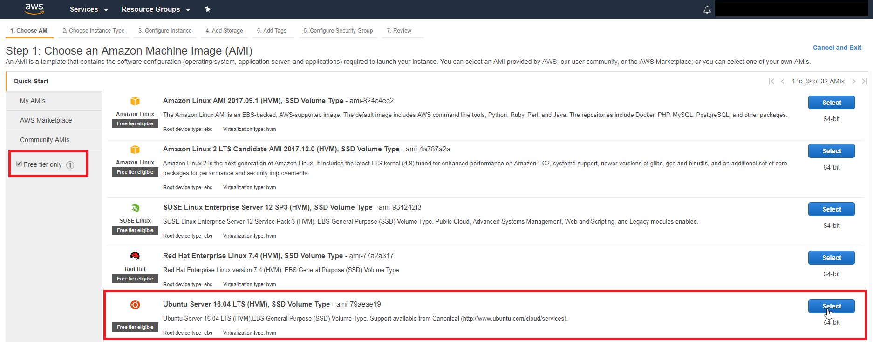Click Ubuntu Server 16.04 LTS title
873x342 pixels.
[246, 304]
